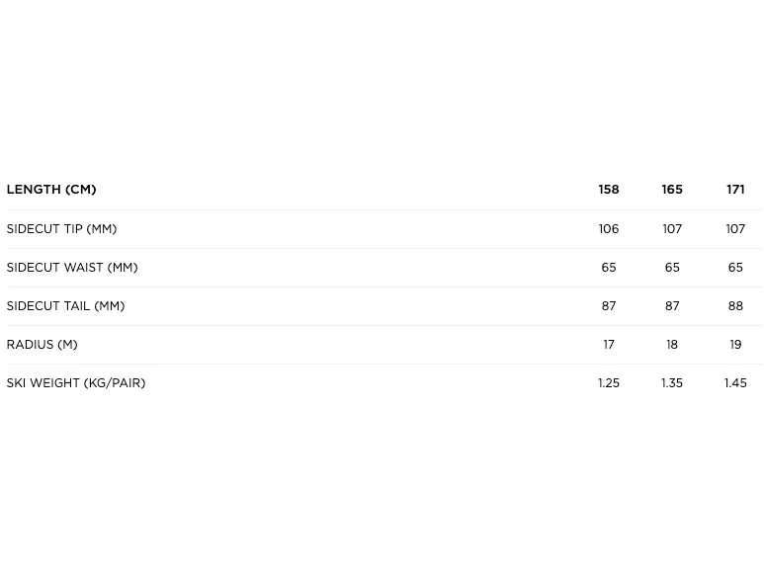Click the SKI WEIGHT (KG/PAIR) row label
The image size is (764, 573).
[x=76, y=382]
